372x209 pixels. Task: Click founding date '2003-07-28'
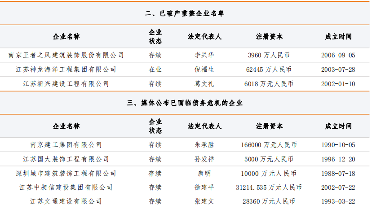tap(338, 70)
